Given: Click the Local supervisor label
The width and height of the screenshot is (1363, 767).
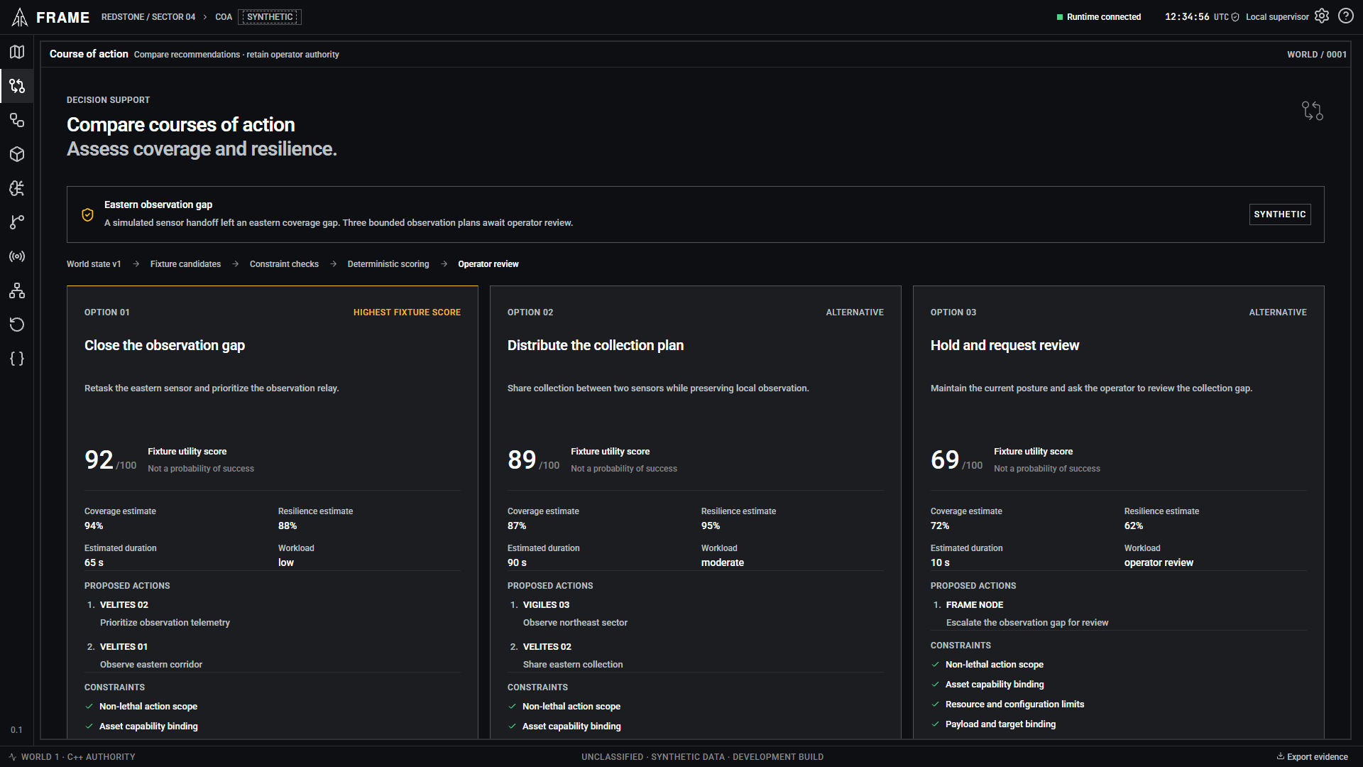Looking at the screenshot, I should 1277,17.
